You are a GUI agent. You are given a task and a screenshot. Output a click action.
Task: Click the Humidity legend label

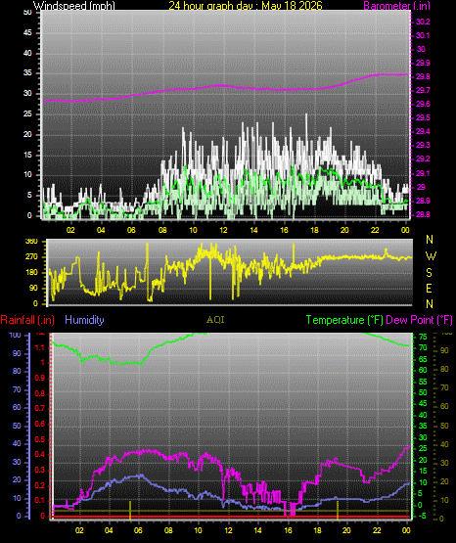point(84,320)
